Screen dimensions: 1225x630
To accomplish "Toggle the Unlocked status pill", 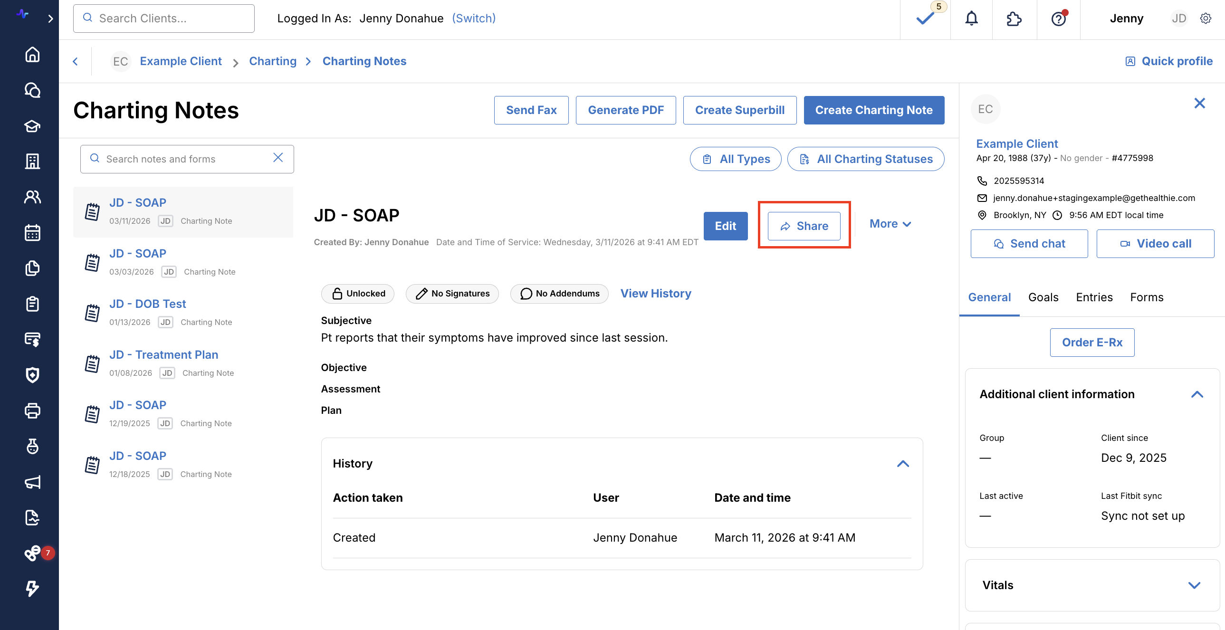I will coord(358,293).
